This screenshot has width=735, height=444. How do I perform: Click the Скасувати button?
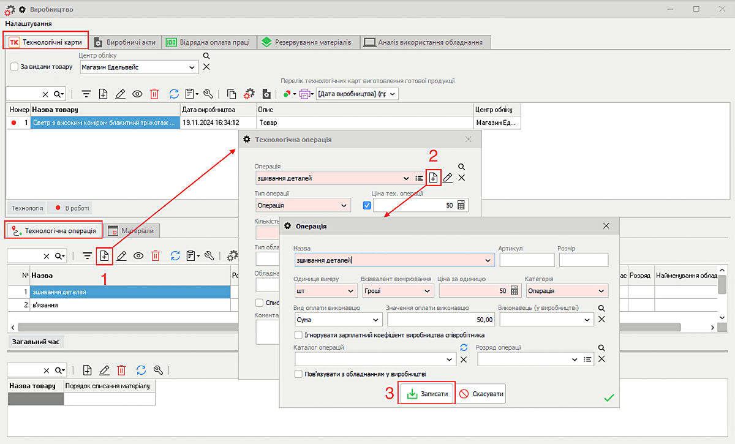point(481,394)
